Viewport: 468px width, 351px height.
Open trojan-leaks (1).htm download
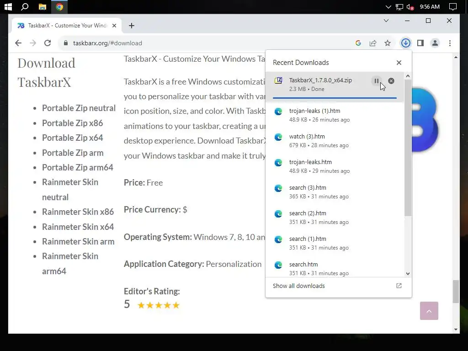[335, 115]
